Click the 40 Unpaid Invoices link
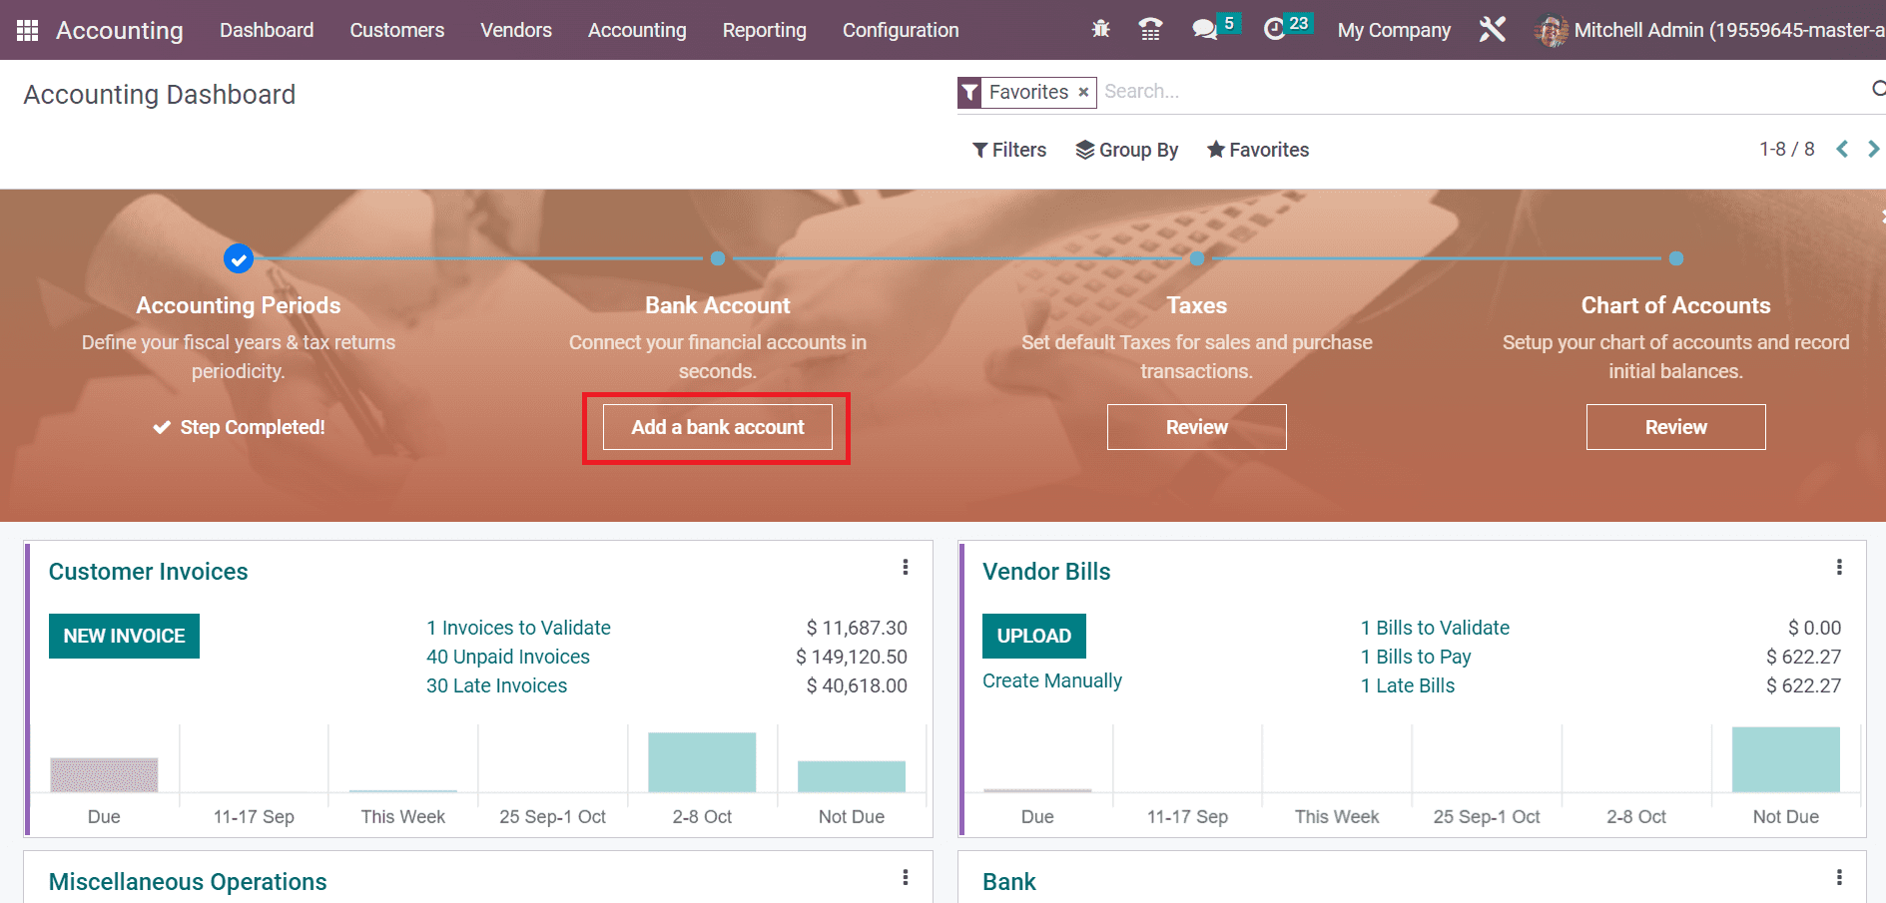Image resolution: width=1886 pixels, height=903 pixels. pyautogui.click(x=508, y=657)
